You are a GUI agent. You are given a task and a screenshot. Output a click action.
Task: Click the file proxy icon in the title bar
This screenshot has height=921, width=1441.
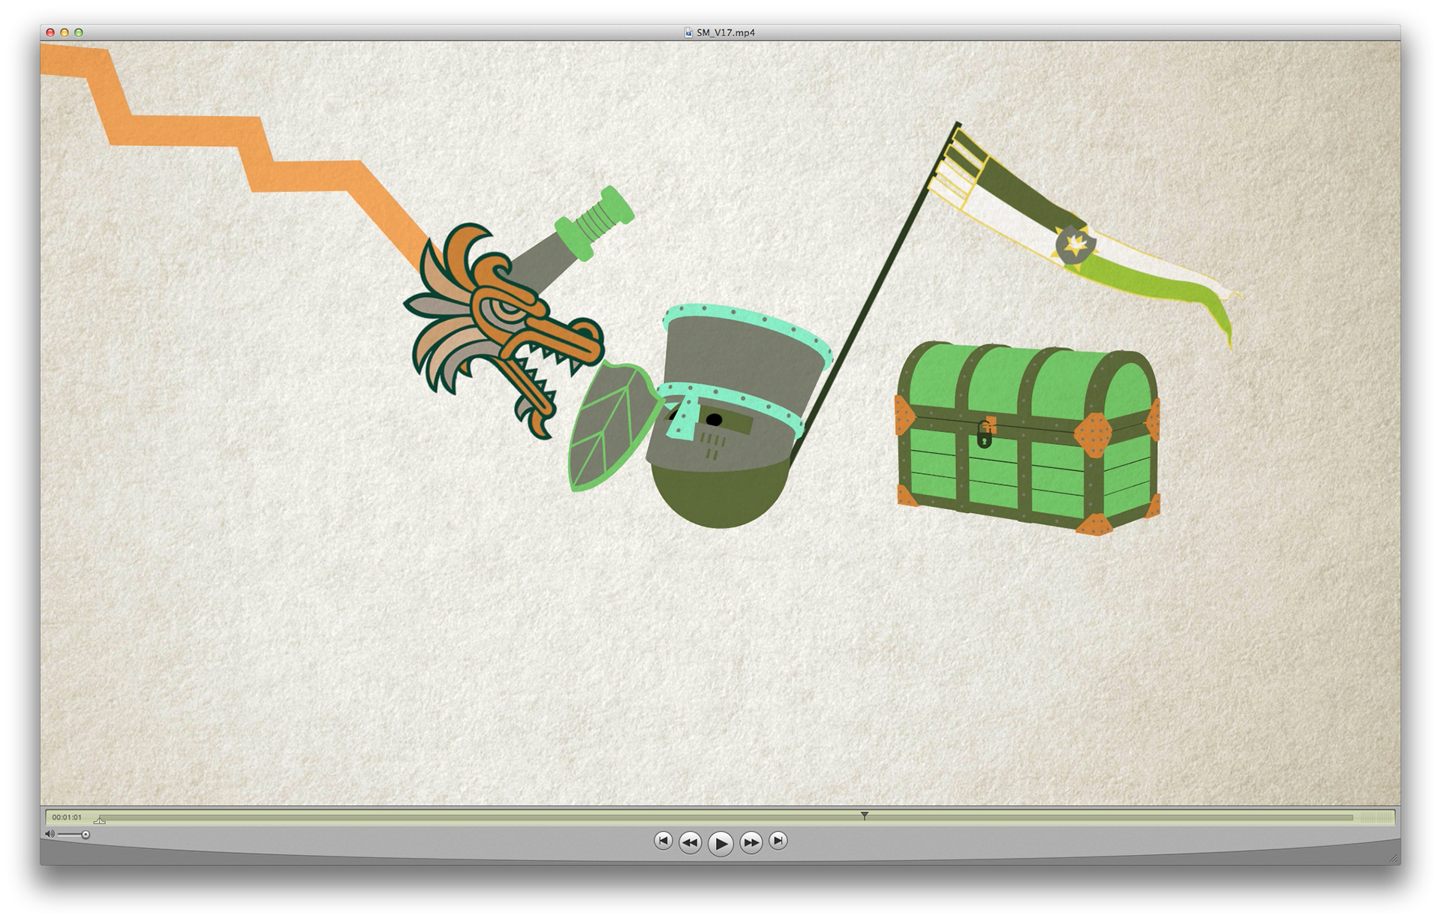(688, 32)
